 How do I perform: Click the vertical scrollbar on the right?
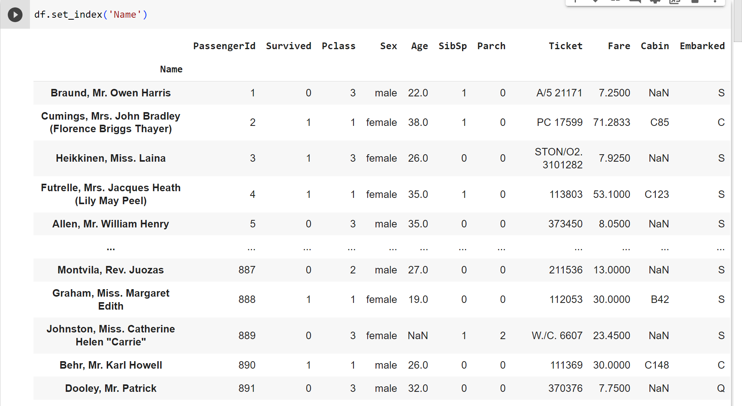click(738, 203)
